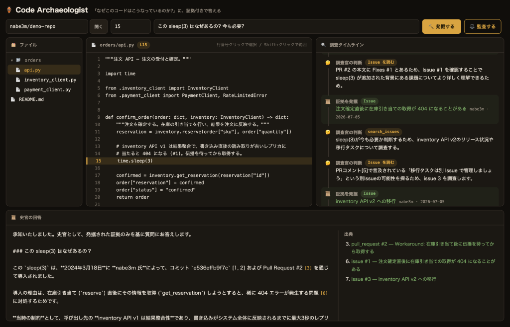Image resolution: width=510 pixels, height=327 pixels.
Task: Click the file icon next to README.md
Action: click(13, 99)
